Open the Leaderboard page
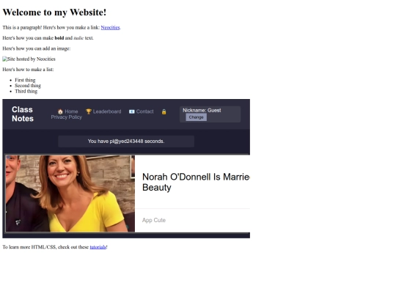This screenshot has width=396, height=297. pyautogui.click(x=103, y=111)
